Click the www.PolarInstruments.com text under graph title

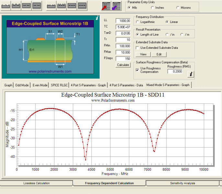[x=113, y=101]
